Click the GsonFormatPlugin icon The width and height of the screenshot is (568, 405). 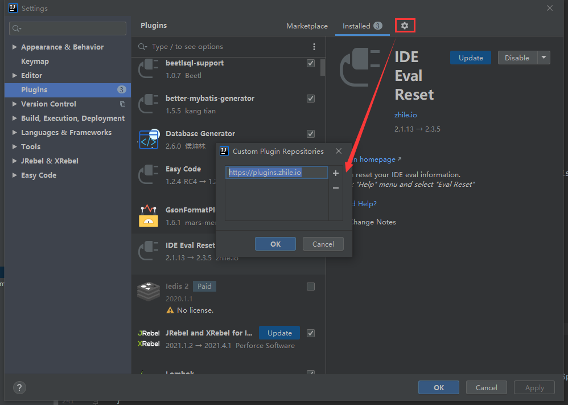(x=149, y=215)
